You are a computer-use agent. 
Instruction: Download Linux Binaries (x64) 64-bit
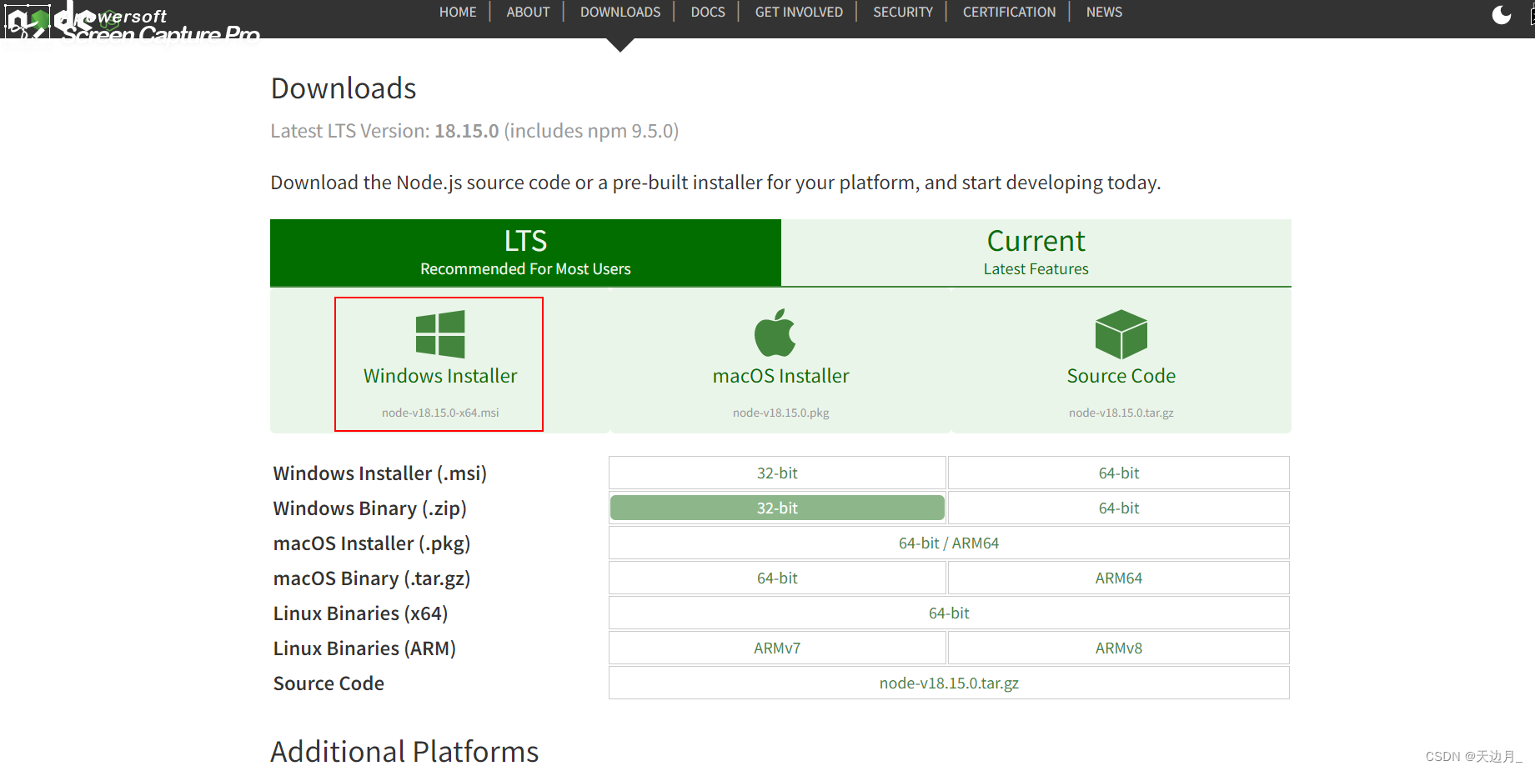[949, 613]
